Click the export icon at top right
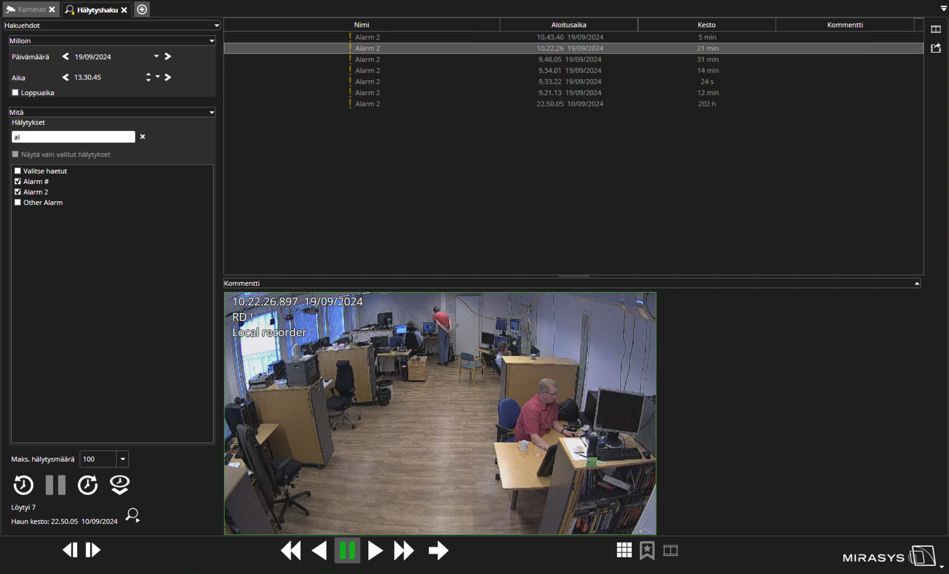 935,48
